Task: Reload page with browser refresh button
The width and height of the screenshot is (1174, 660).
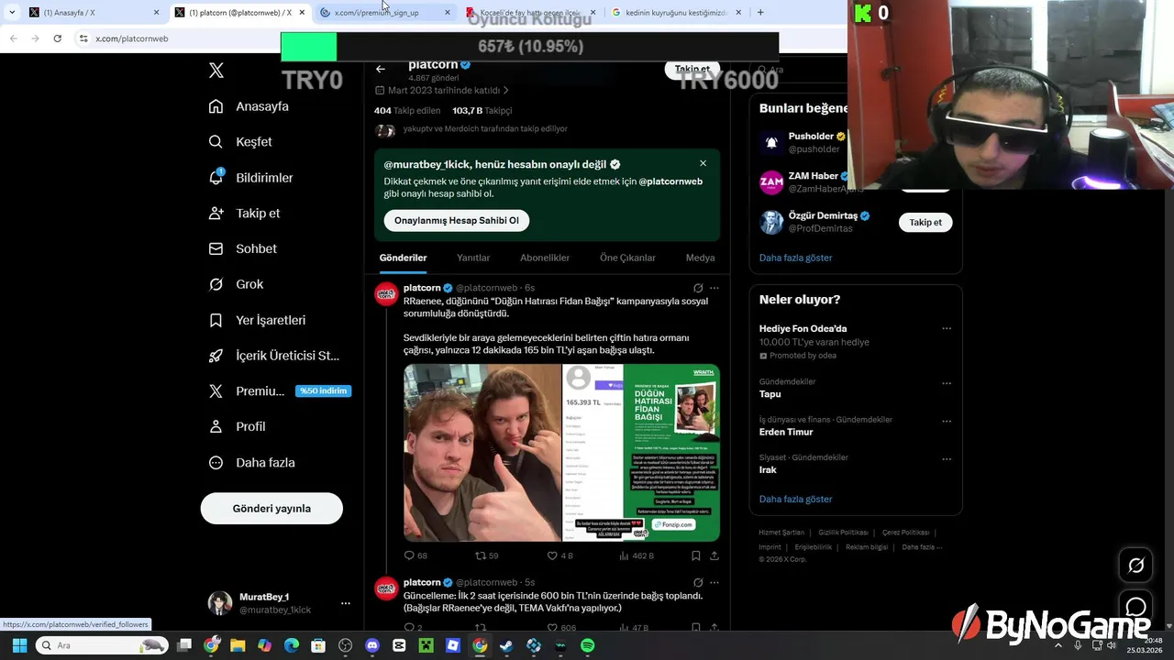Action: tap(57, 38)
